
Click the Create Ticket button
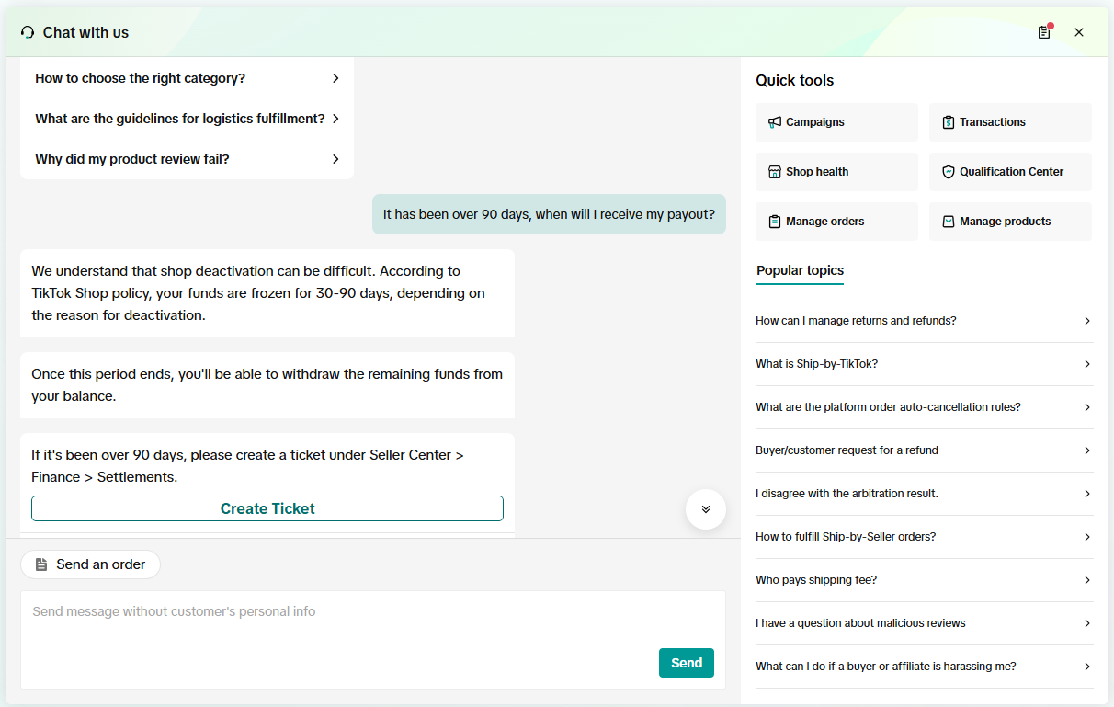pyautogui.click(x=267, y=508)
